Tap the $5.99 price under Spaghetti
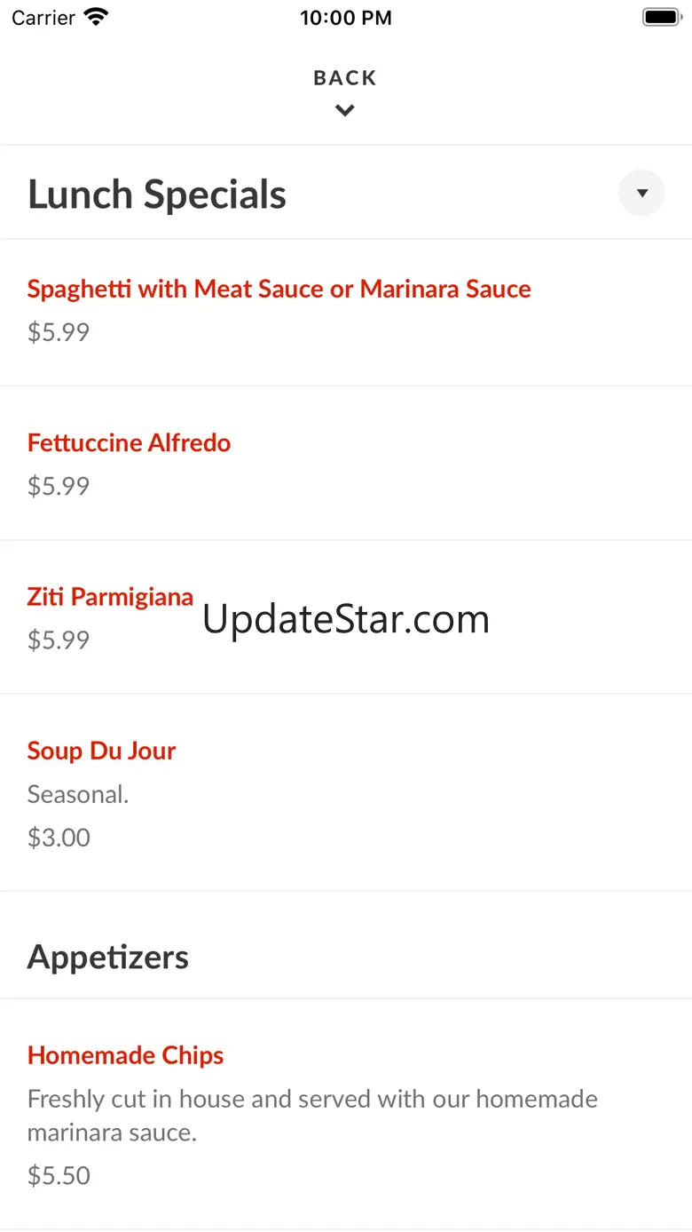The width and height of the screenshot is (692, 1232). pos(59,332)
